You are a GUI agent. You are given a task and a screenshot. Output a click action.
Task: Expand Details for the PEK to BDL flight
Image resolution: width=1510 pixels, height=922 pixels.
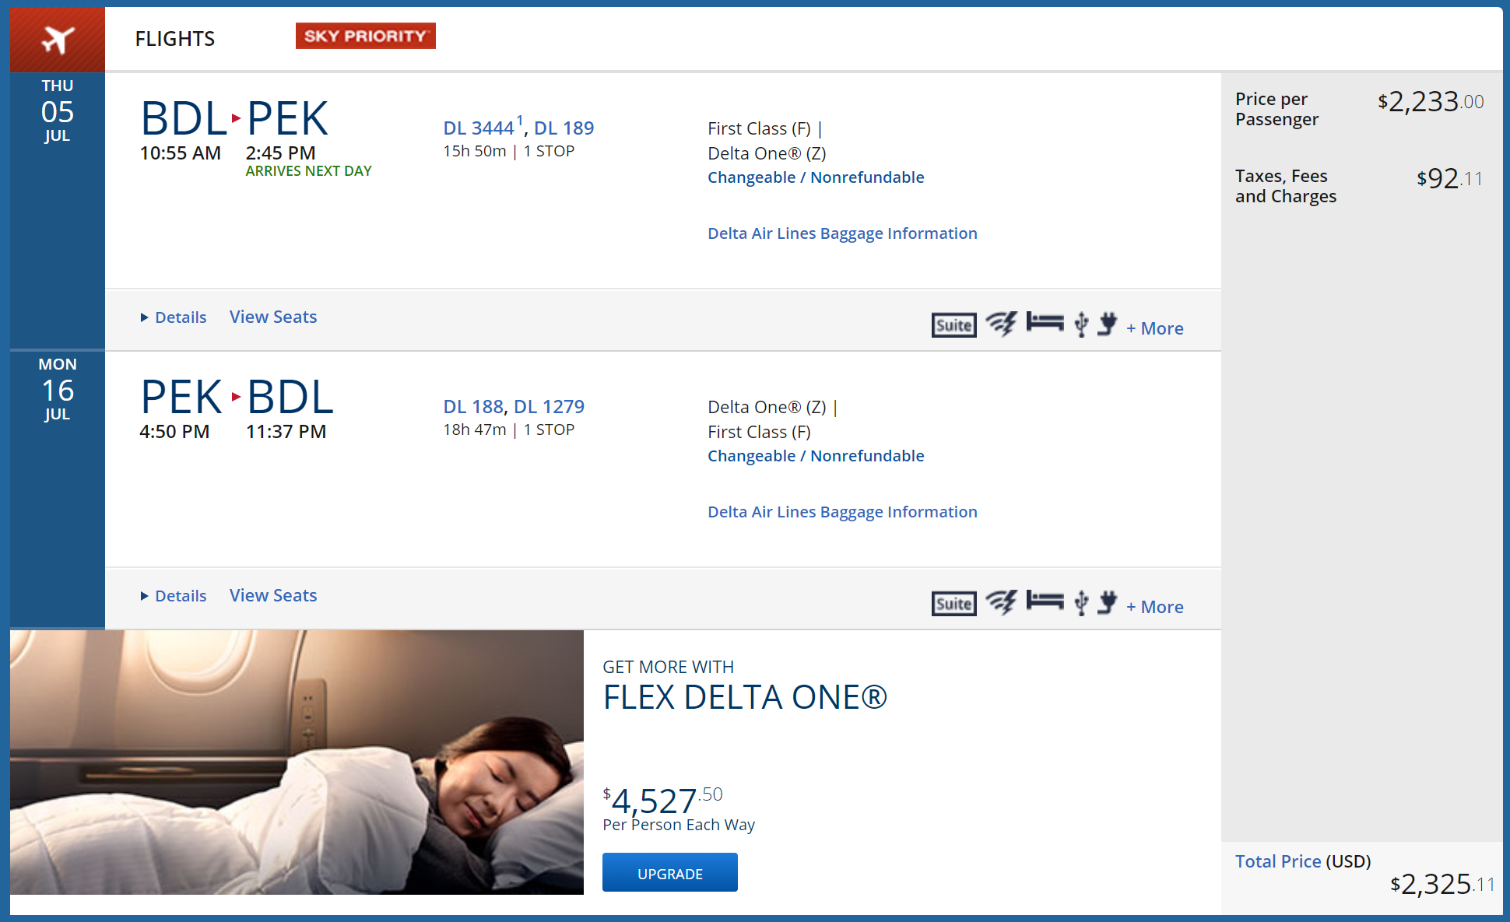click(174, 596)
